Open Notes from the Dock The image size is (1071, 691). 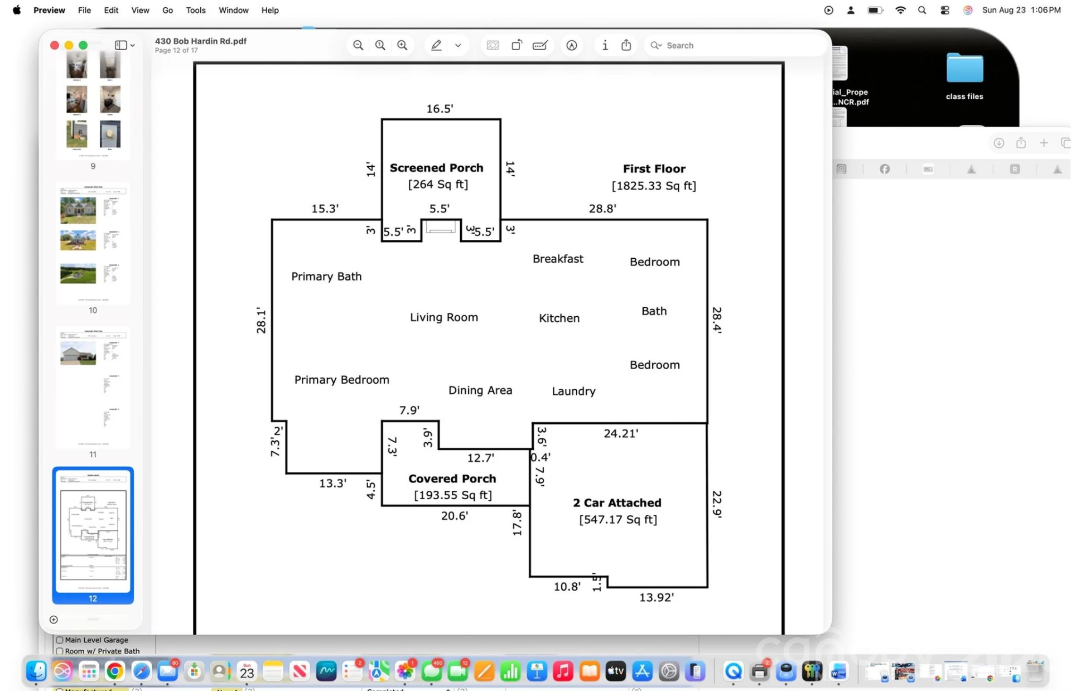coord(273,671)
